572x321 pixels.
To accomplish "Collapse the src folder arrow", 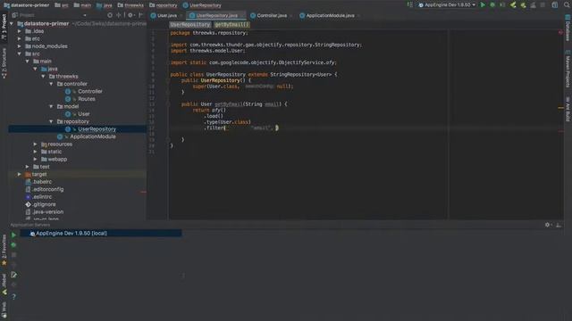I will [20, 53].
